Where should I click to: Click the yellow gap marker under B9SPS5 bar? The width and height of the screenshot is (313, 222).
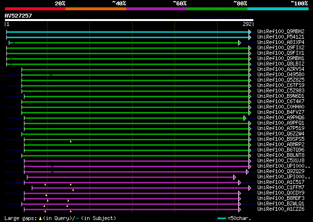(x=70, y=141)
